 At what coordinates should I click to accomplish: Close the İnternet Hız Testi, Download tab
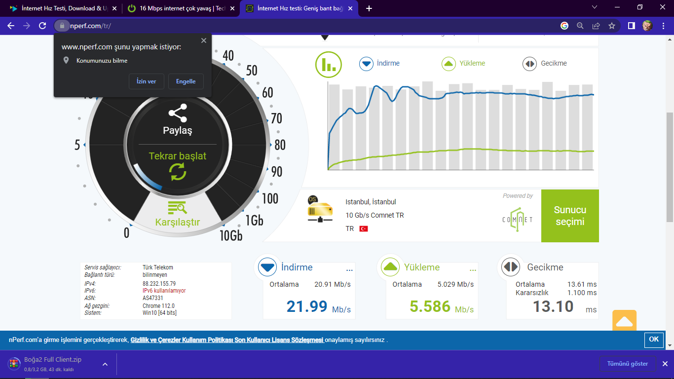(114, 8)
